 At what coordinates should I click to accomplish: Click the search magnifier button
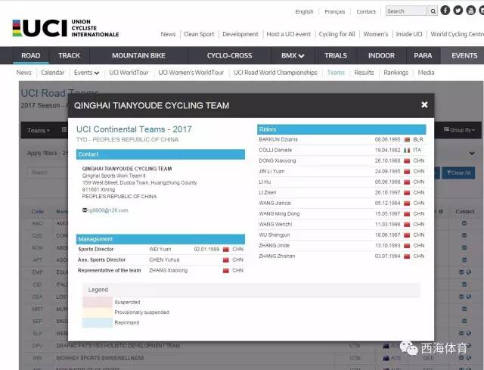pyautogui.click(x=433, y=11)
